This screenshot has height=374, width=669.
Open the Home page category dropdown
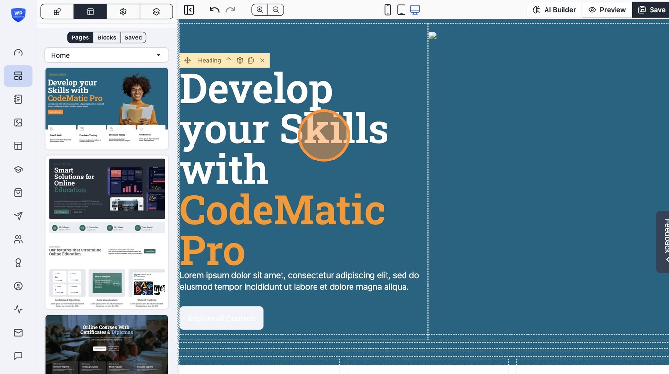point(106,55)
